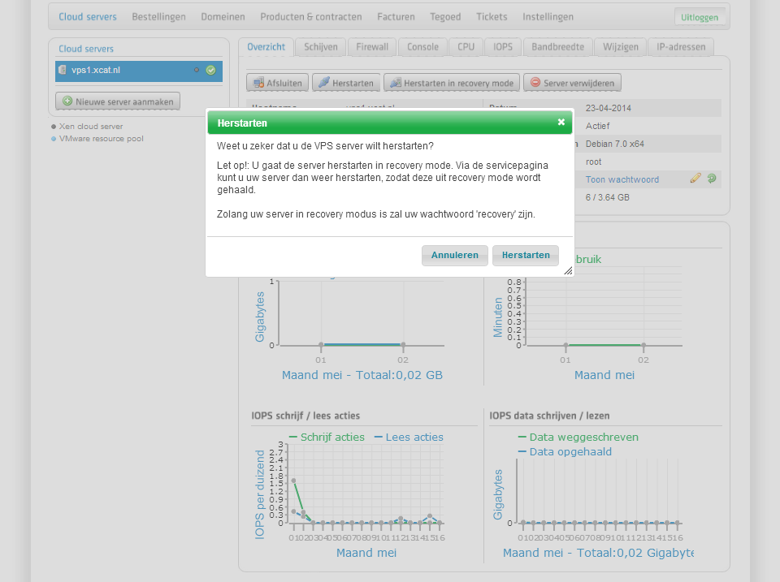The height and width of the screenshot is (582, 780).
Task: Click the Toon wachtwoord link
Action: click(622, 179)
